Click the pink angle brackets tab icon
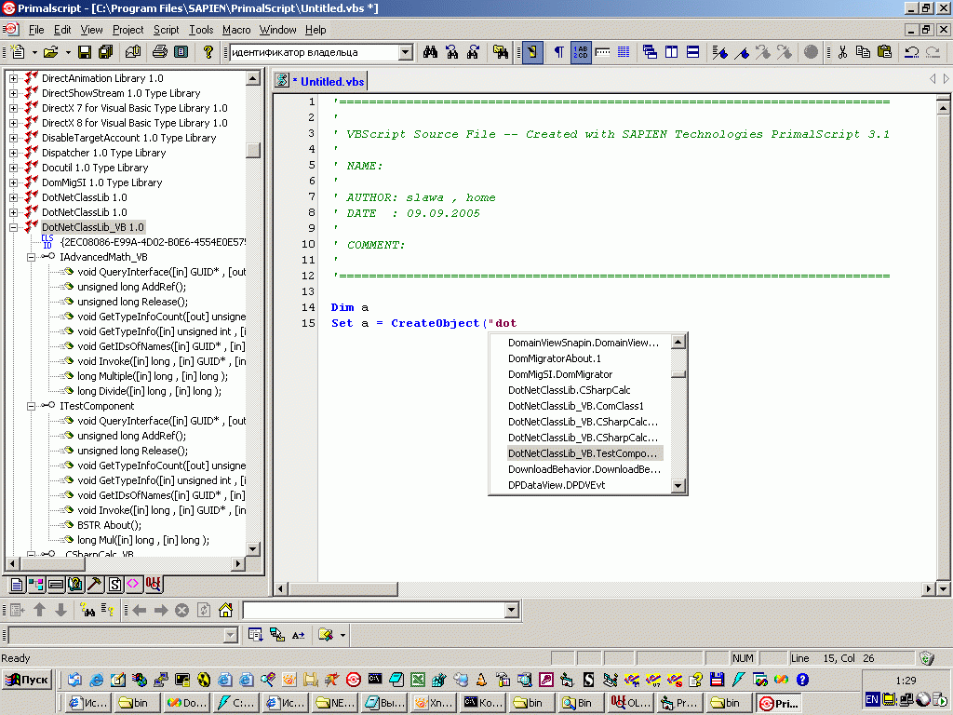Screen dimensions: 953x715 pos(133,585)
